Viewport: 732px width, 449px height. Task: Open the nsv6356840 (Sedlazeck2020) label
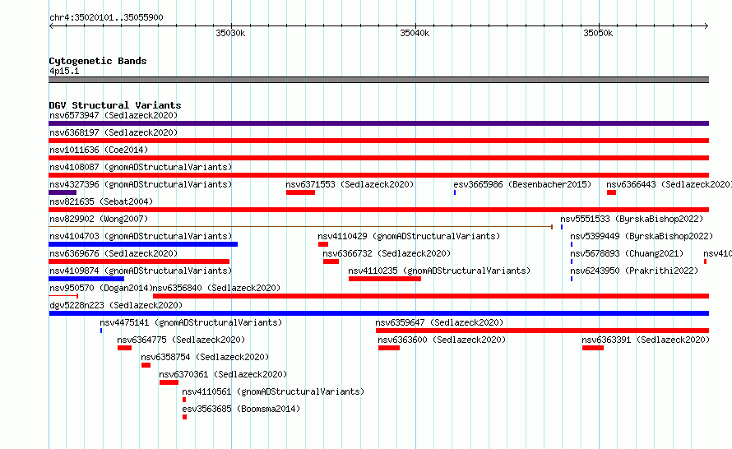point(216,288)
